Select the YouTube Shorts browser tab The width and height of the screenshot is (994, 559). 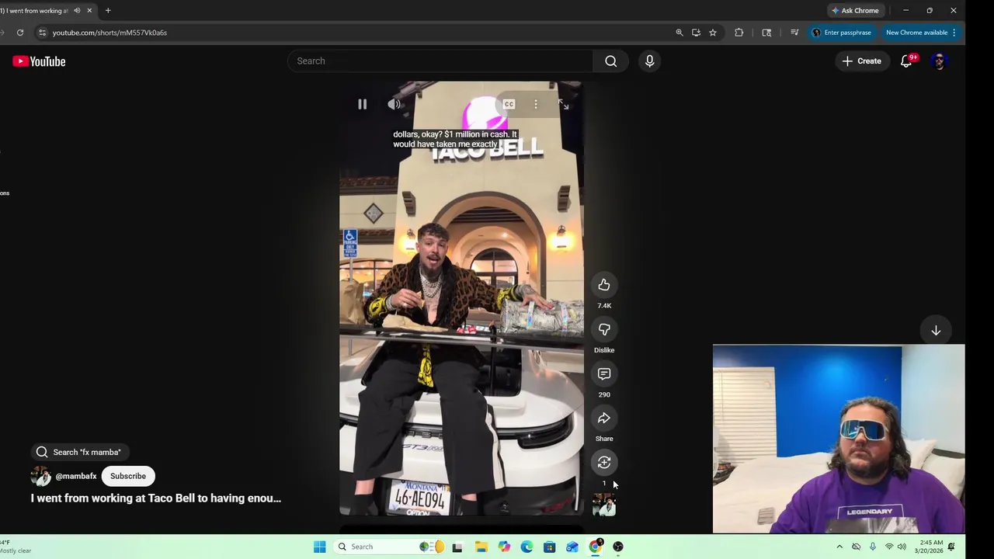point(36,10)
